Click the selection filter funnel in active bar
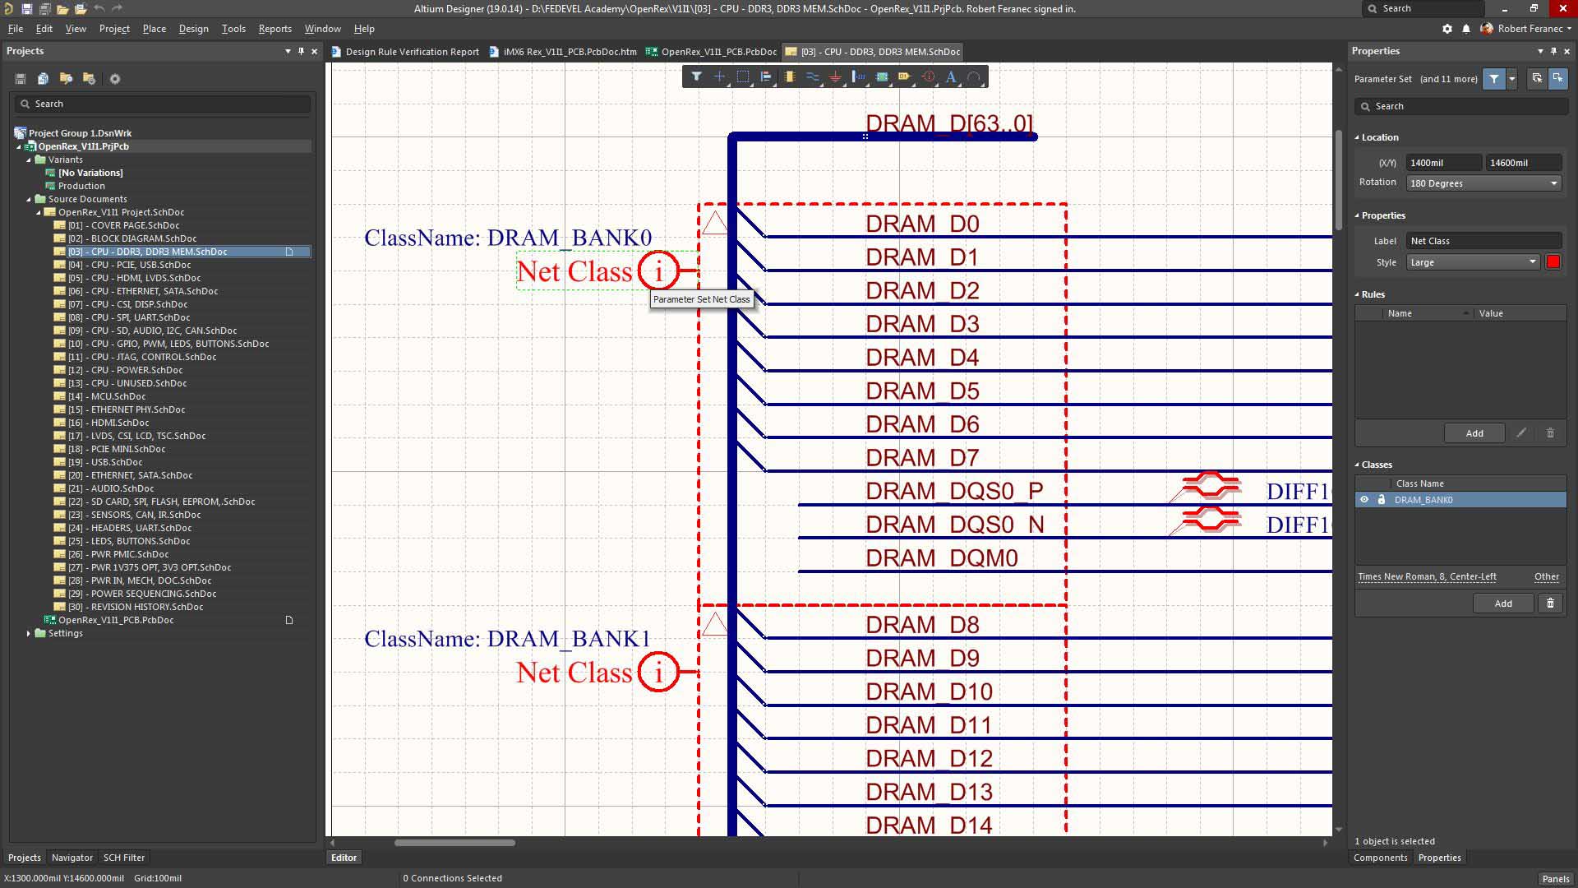Screen dimensions: 1578x888 [x=696, y=76]
